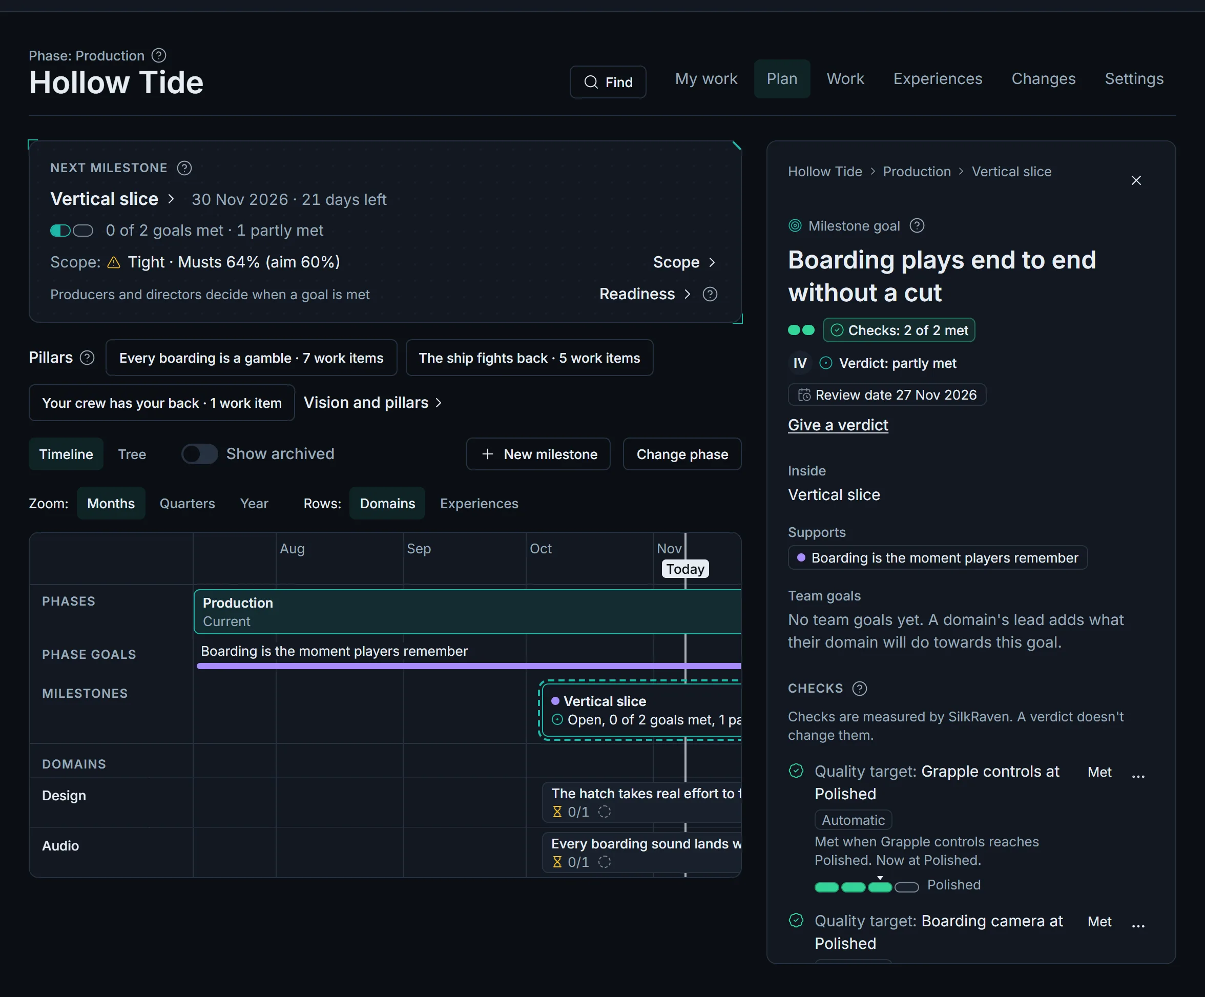Open Changes tab
Screen dimensions: 1205x997
point(1043,79)
